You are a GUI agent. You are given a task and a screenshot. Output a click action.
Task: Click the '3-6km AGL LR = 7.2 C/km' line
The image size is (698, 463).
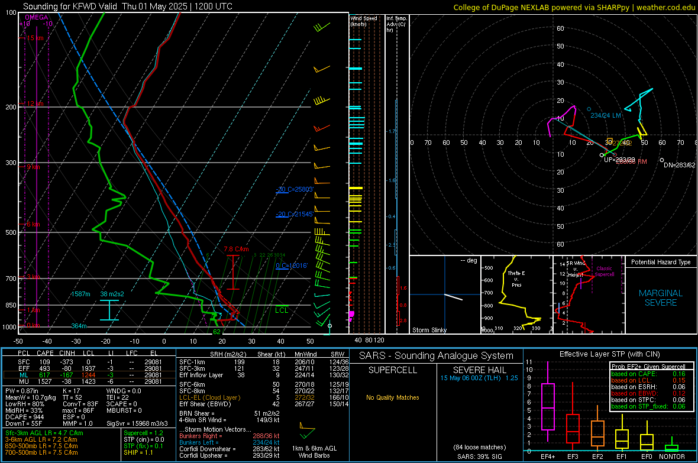pos(41,439)
